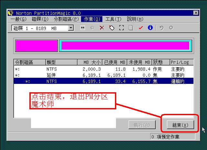The width and height of the screenshot is (207, 150).
Task: Open the disk selector dropdown arrow
Action: pyautogui.click(x=71, y=28)
